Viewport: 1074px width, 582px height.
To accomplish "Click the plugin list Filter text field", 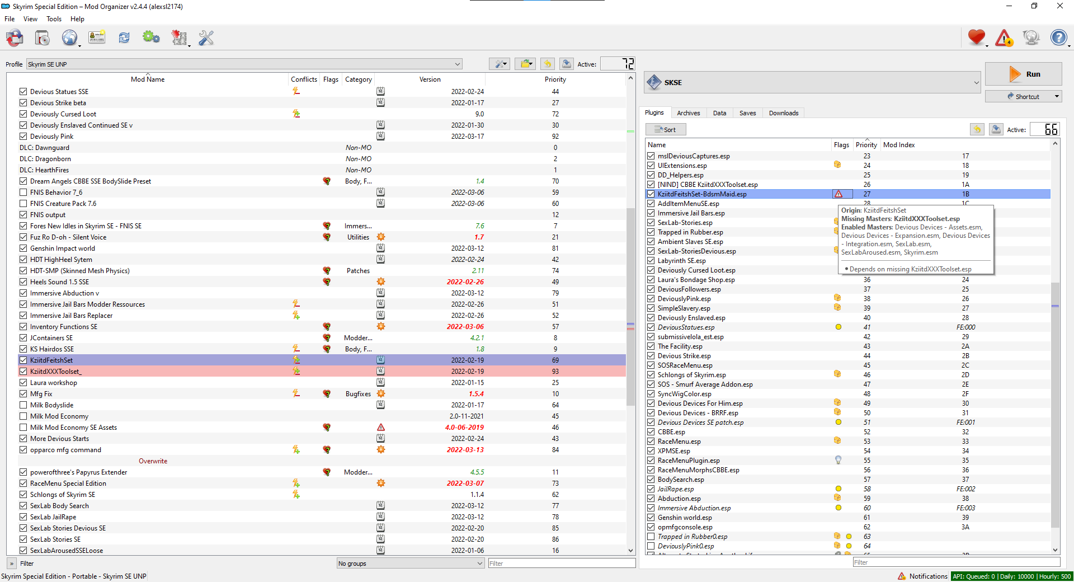I will tap(956, 562).
